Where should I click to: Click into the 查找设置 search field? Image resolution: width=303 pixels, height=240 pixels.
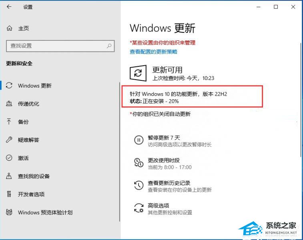(x=60, y=46)
